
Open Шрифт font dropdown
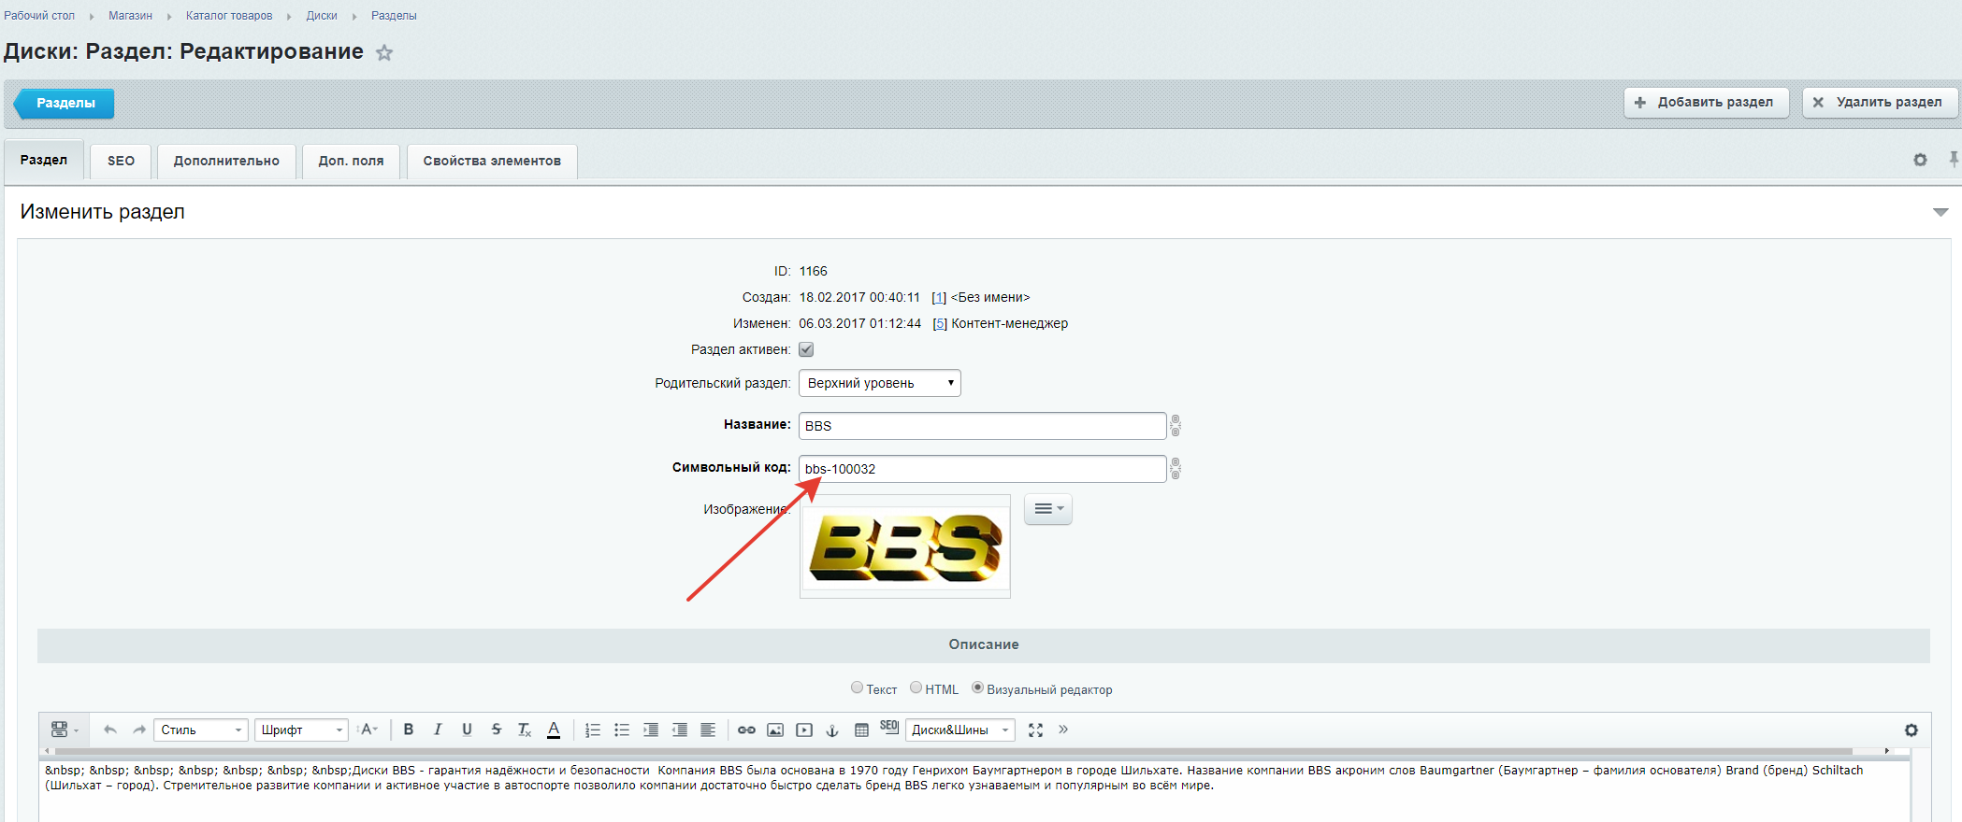301,730
